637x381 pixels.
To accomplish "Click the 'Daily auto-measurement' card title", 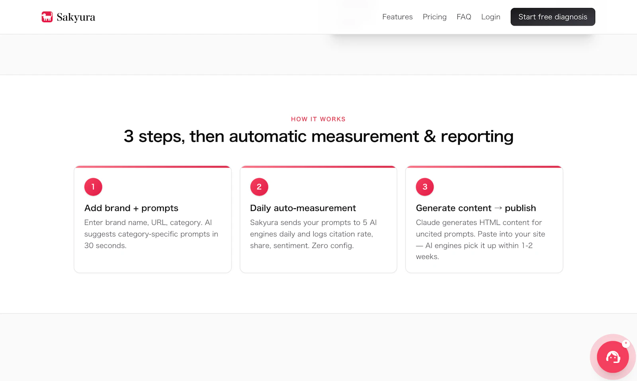I will (x=303, y=208).
